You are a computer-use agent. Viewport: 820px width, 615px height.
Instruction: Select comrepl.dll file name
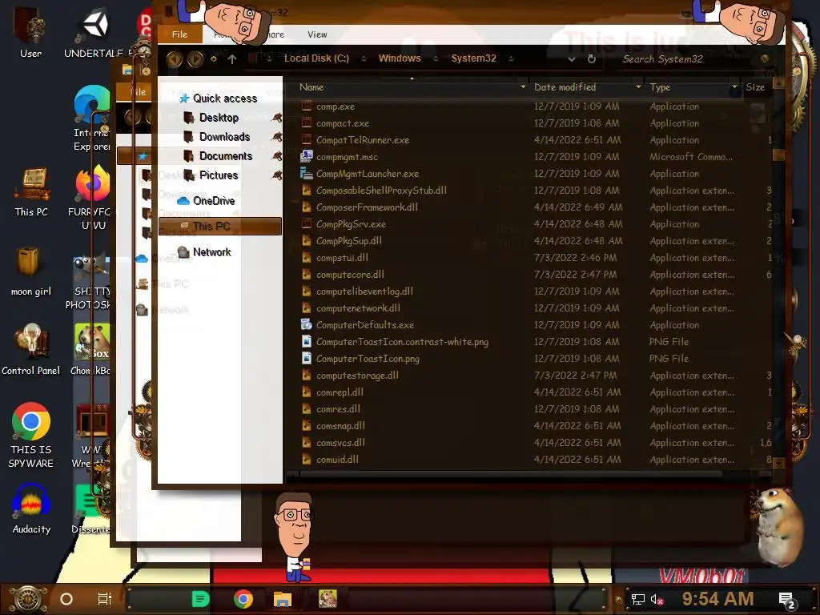[x=340, y=392]
